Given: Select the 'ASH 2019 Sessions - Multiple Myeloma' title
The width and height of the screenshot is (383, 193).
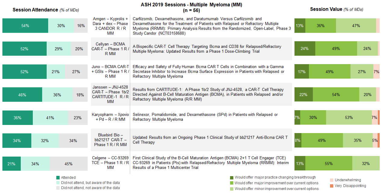Looking at the screenshot, I should [191, 5].
